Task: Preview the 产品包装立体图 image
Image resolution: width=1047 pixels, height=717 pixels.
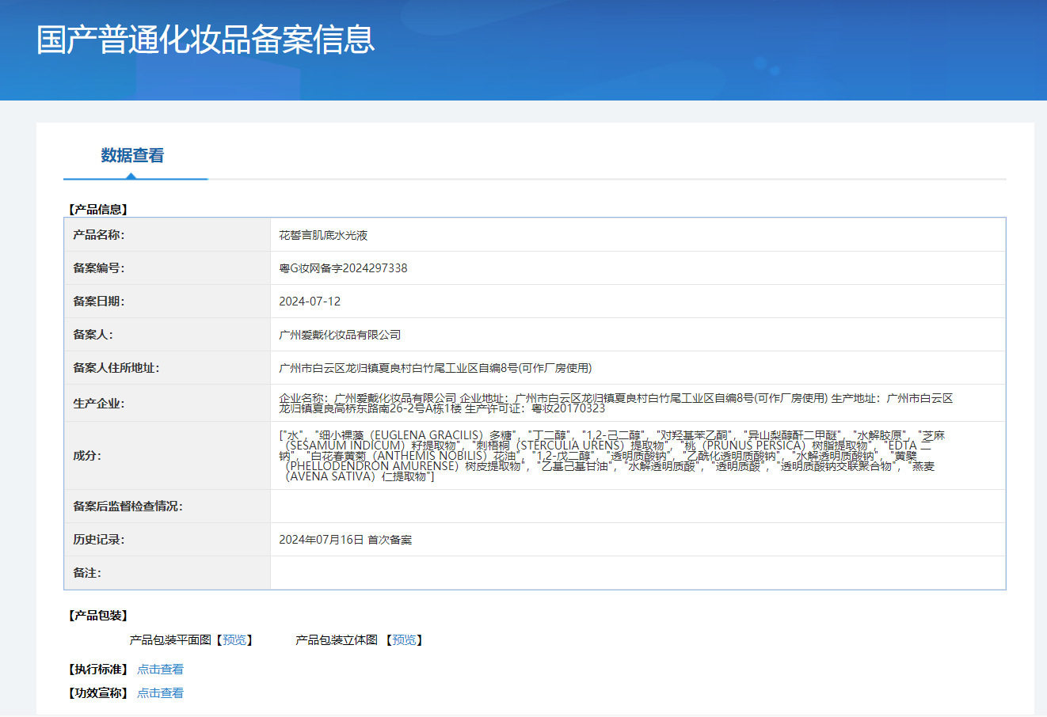Action: [404, 639]
